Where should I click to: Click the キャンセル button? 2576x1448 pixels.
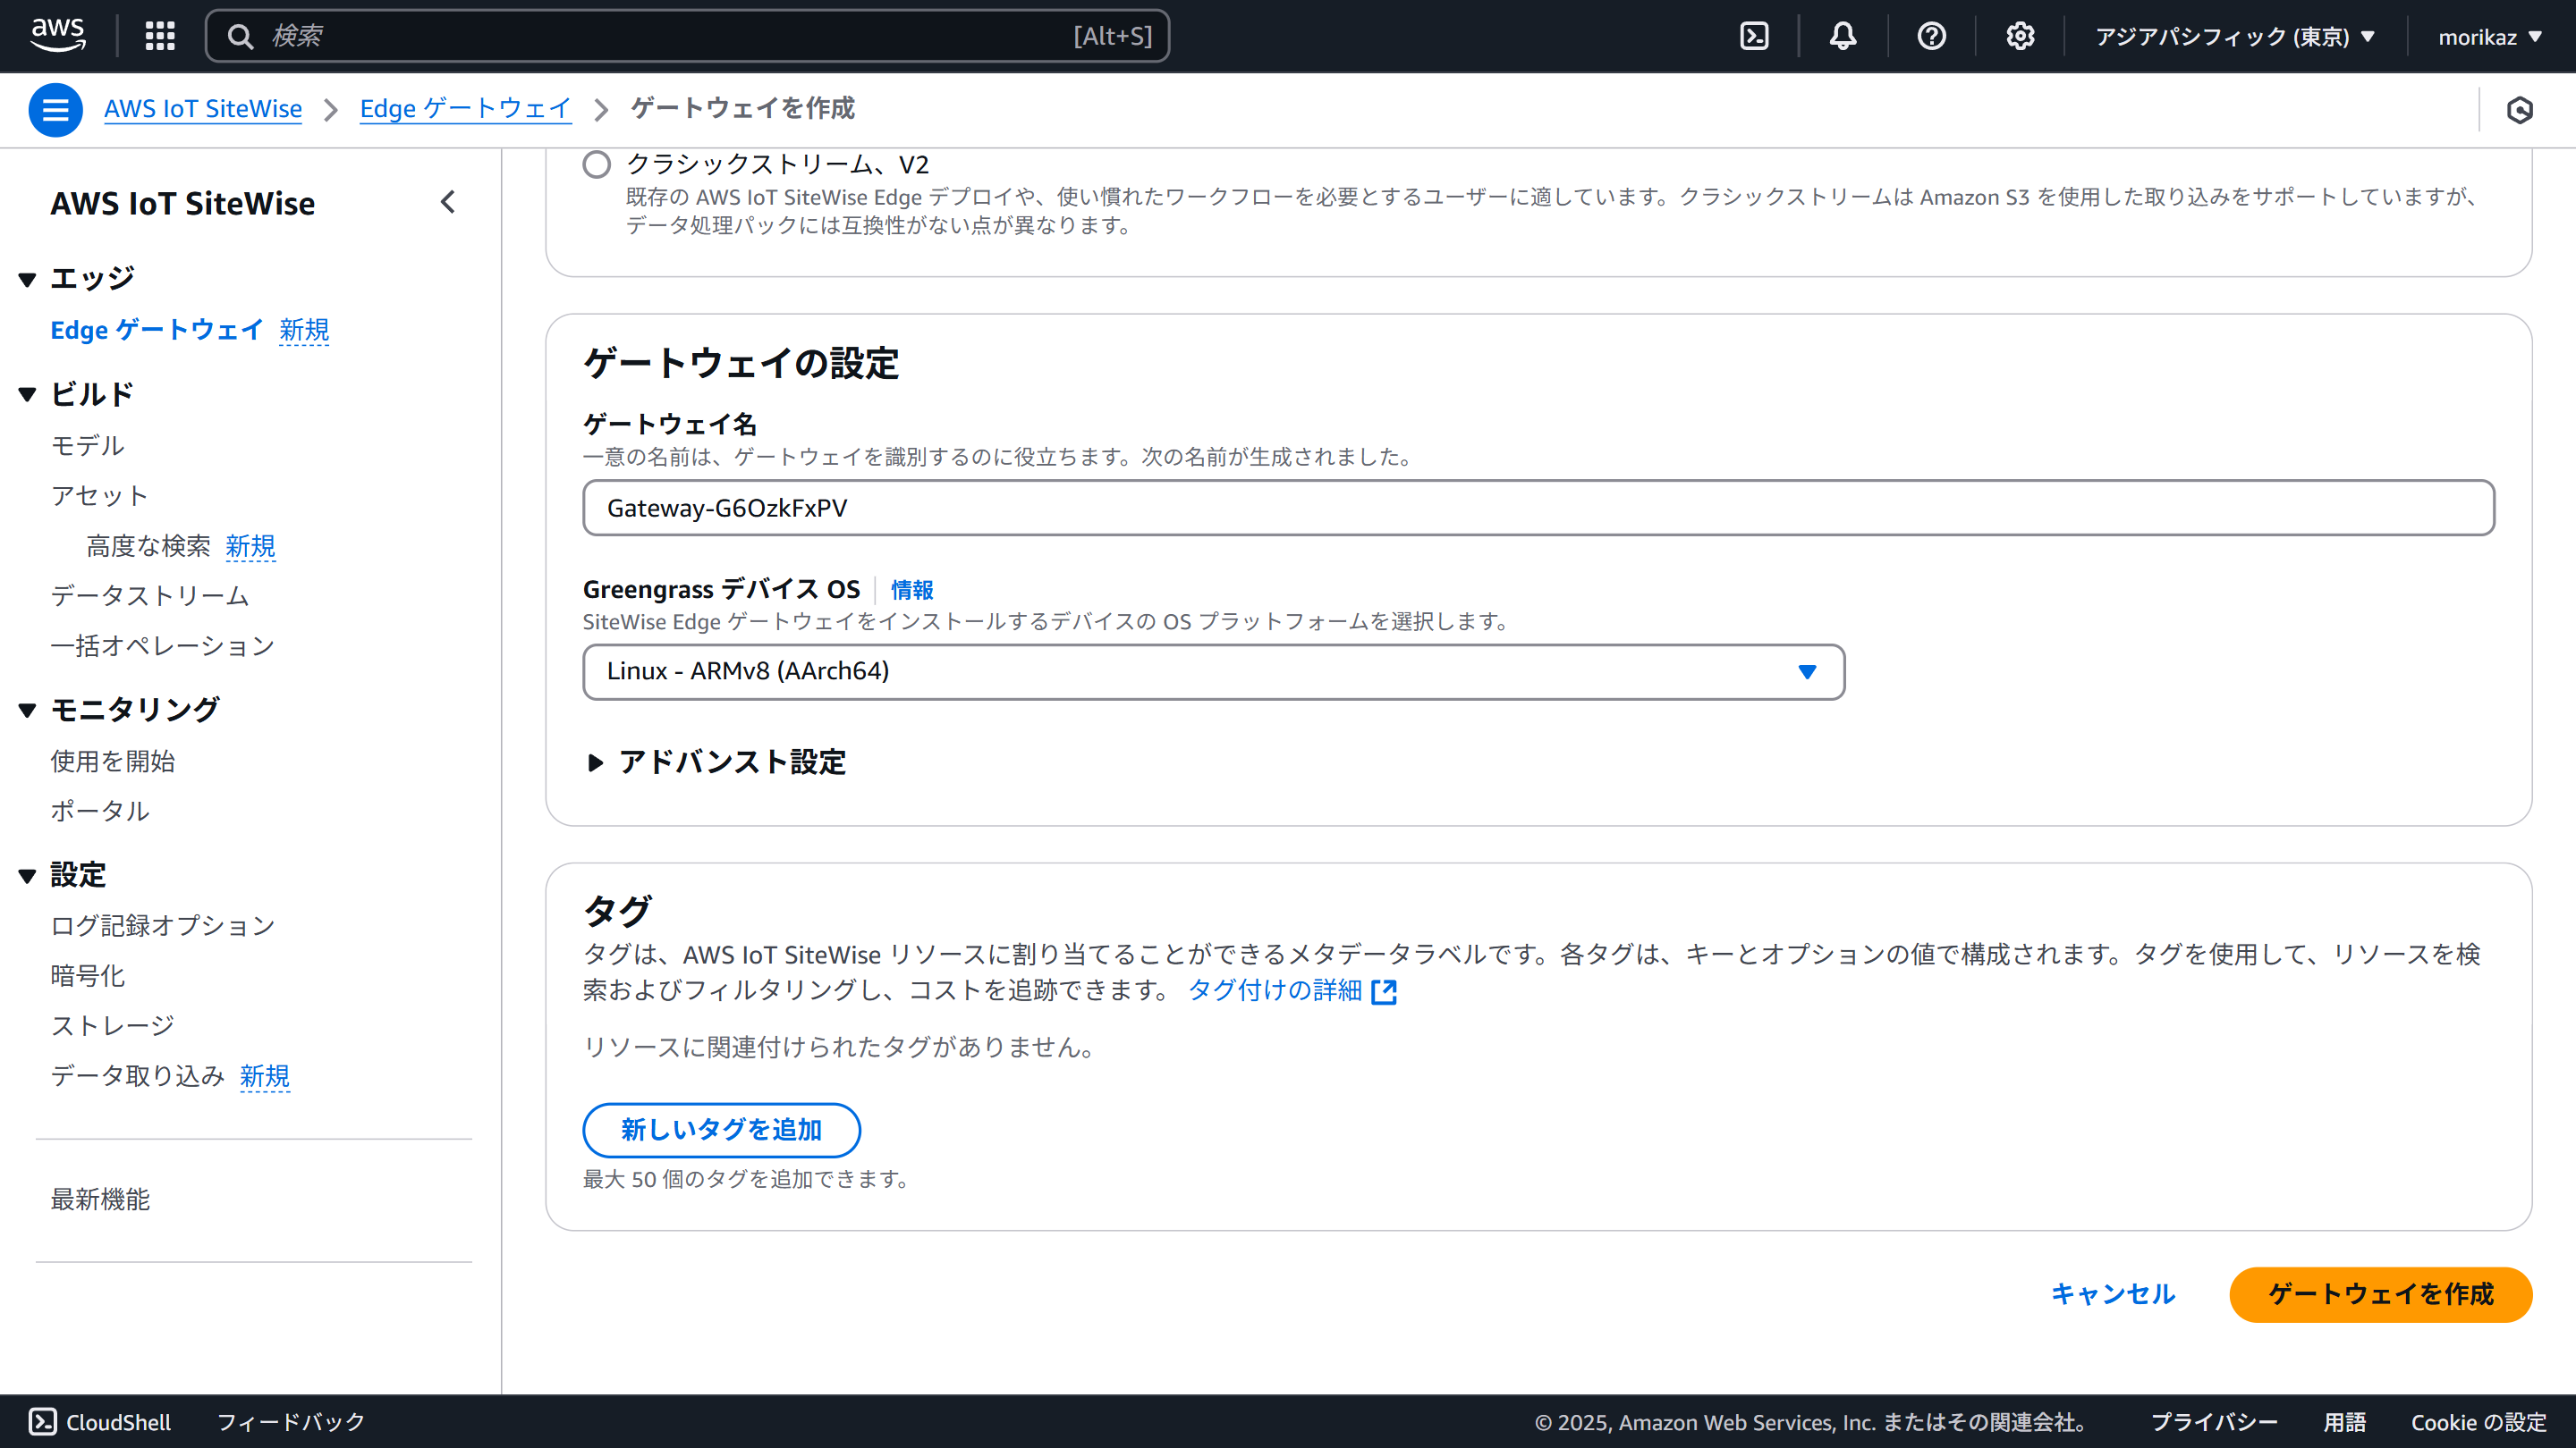click(2113, 1294)
